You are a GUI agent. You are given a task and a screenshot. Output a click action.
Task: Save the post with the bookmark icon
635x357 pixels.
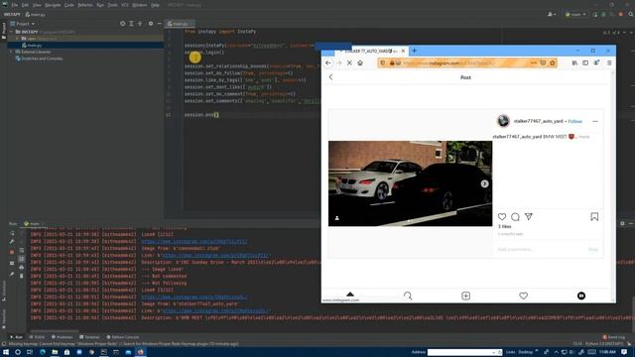pyautogui.click(x=594, y=217)
